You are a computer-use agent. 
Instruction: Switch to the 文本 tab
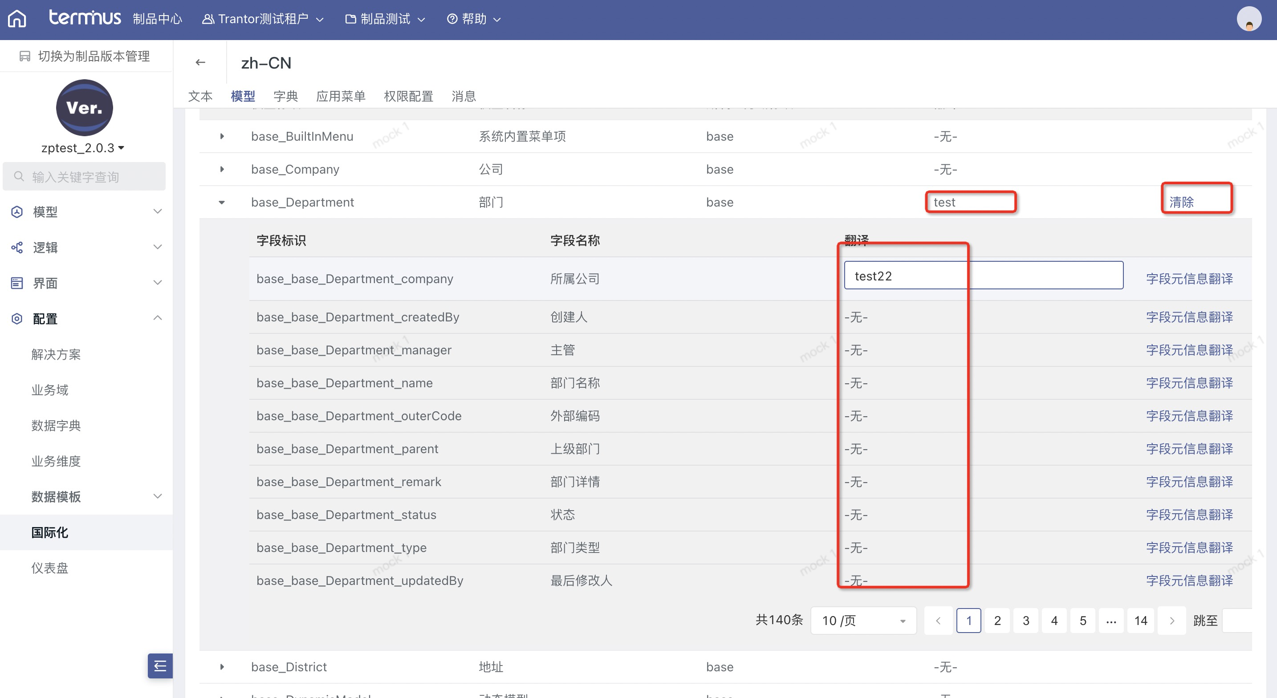click(x=200, y=96)
